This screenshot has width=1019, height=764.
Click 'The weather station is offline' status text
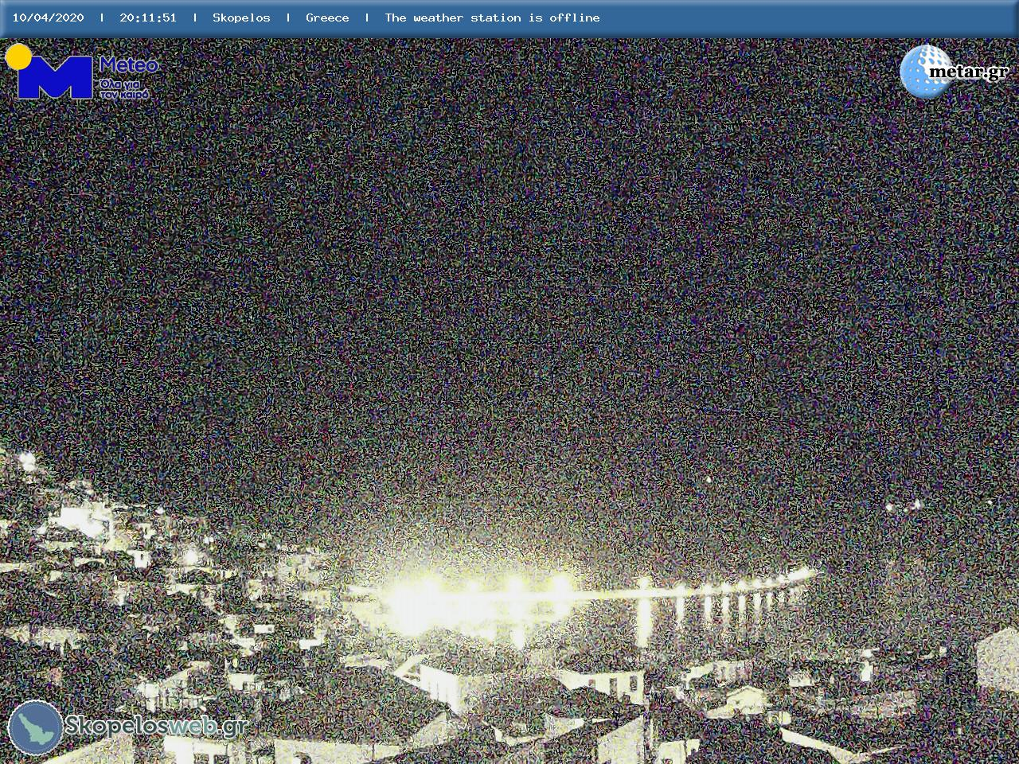pos(492,18)
